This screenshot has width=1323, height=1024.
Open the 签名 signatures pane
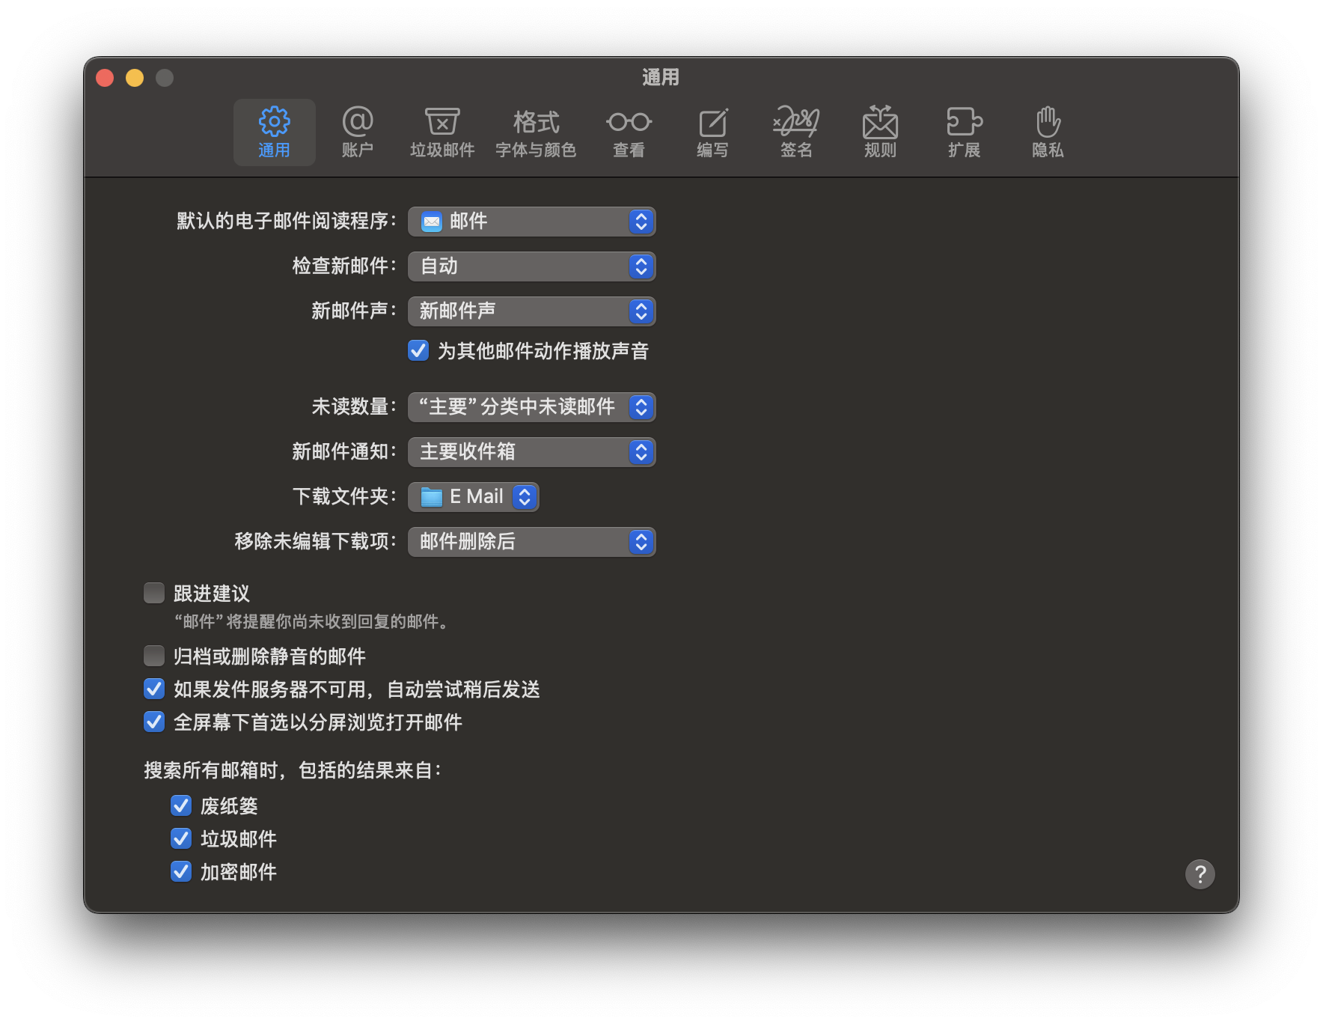pyautogui.click(x=796, y=132)
